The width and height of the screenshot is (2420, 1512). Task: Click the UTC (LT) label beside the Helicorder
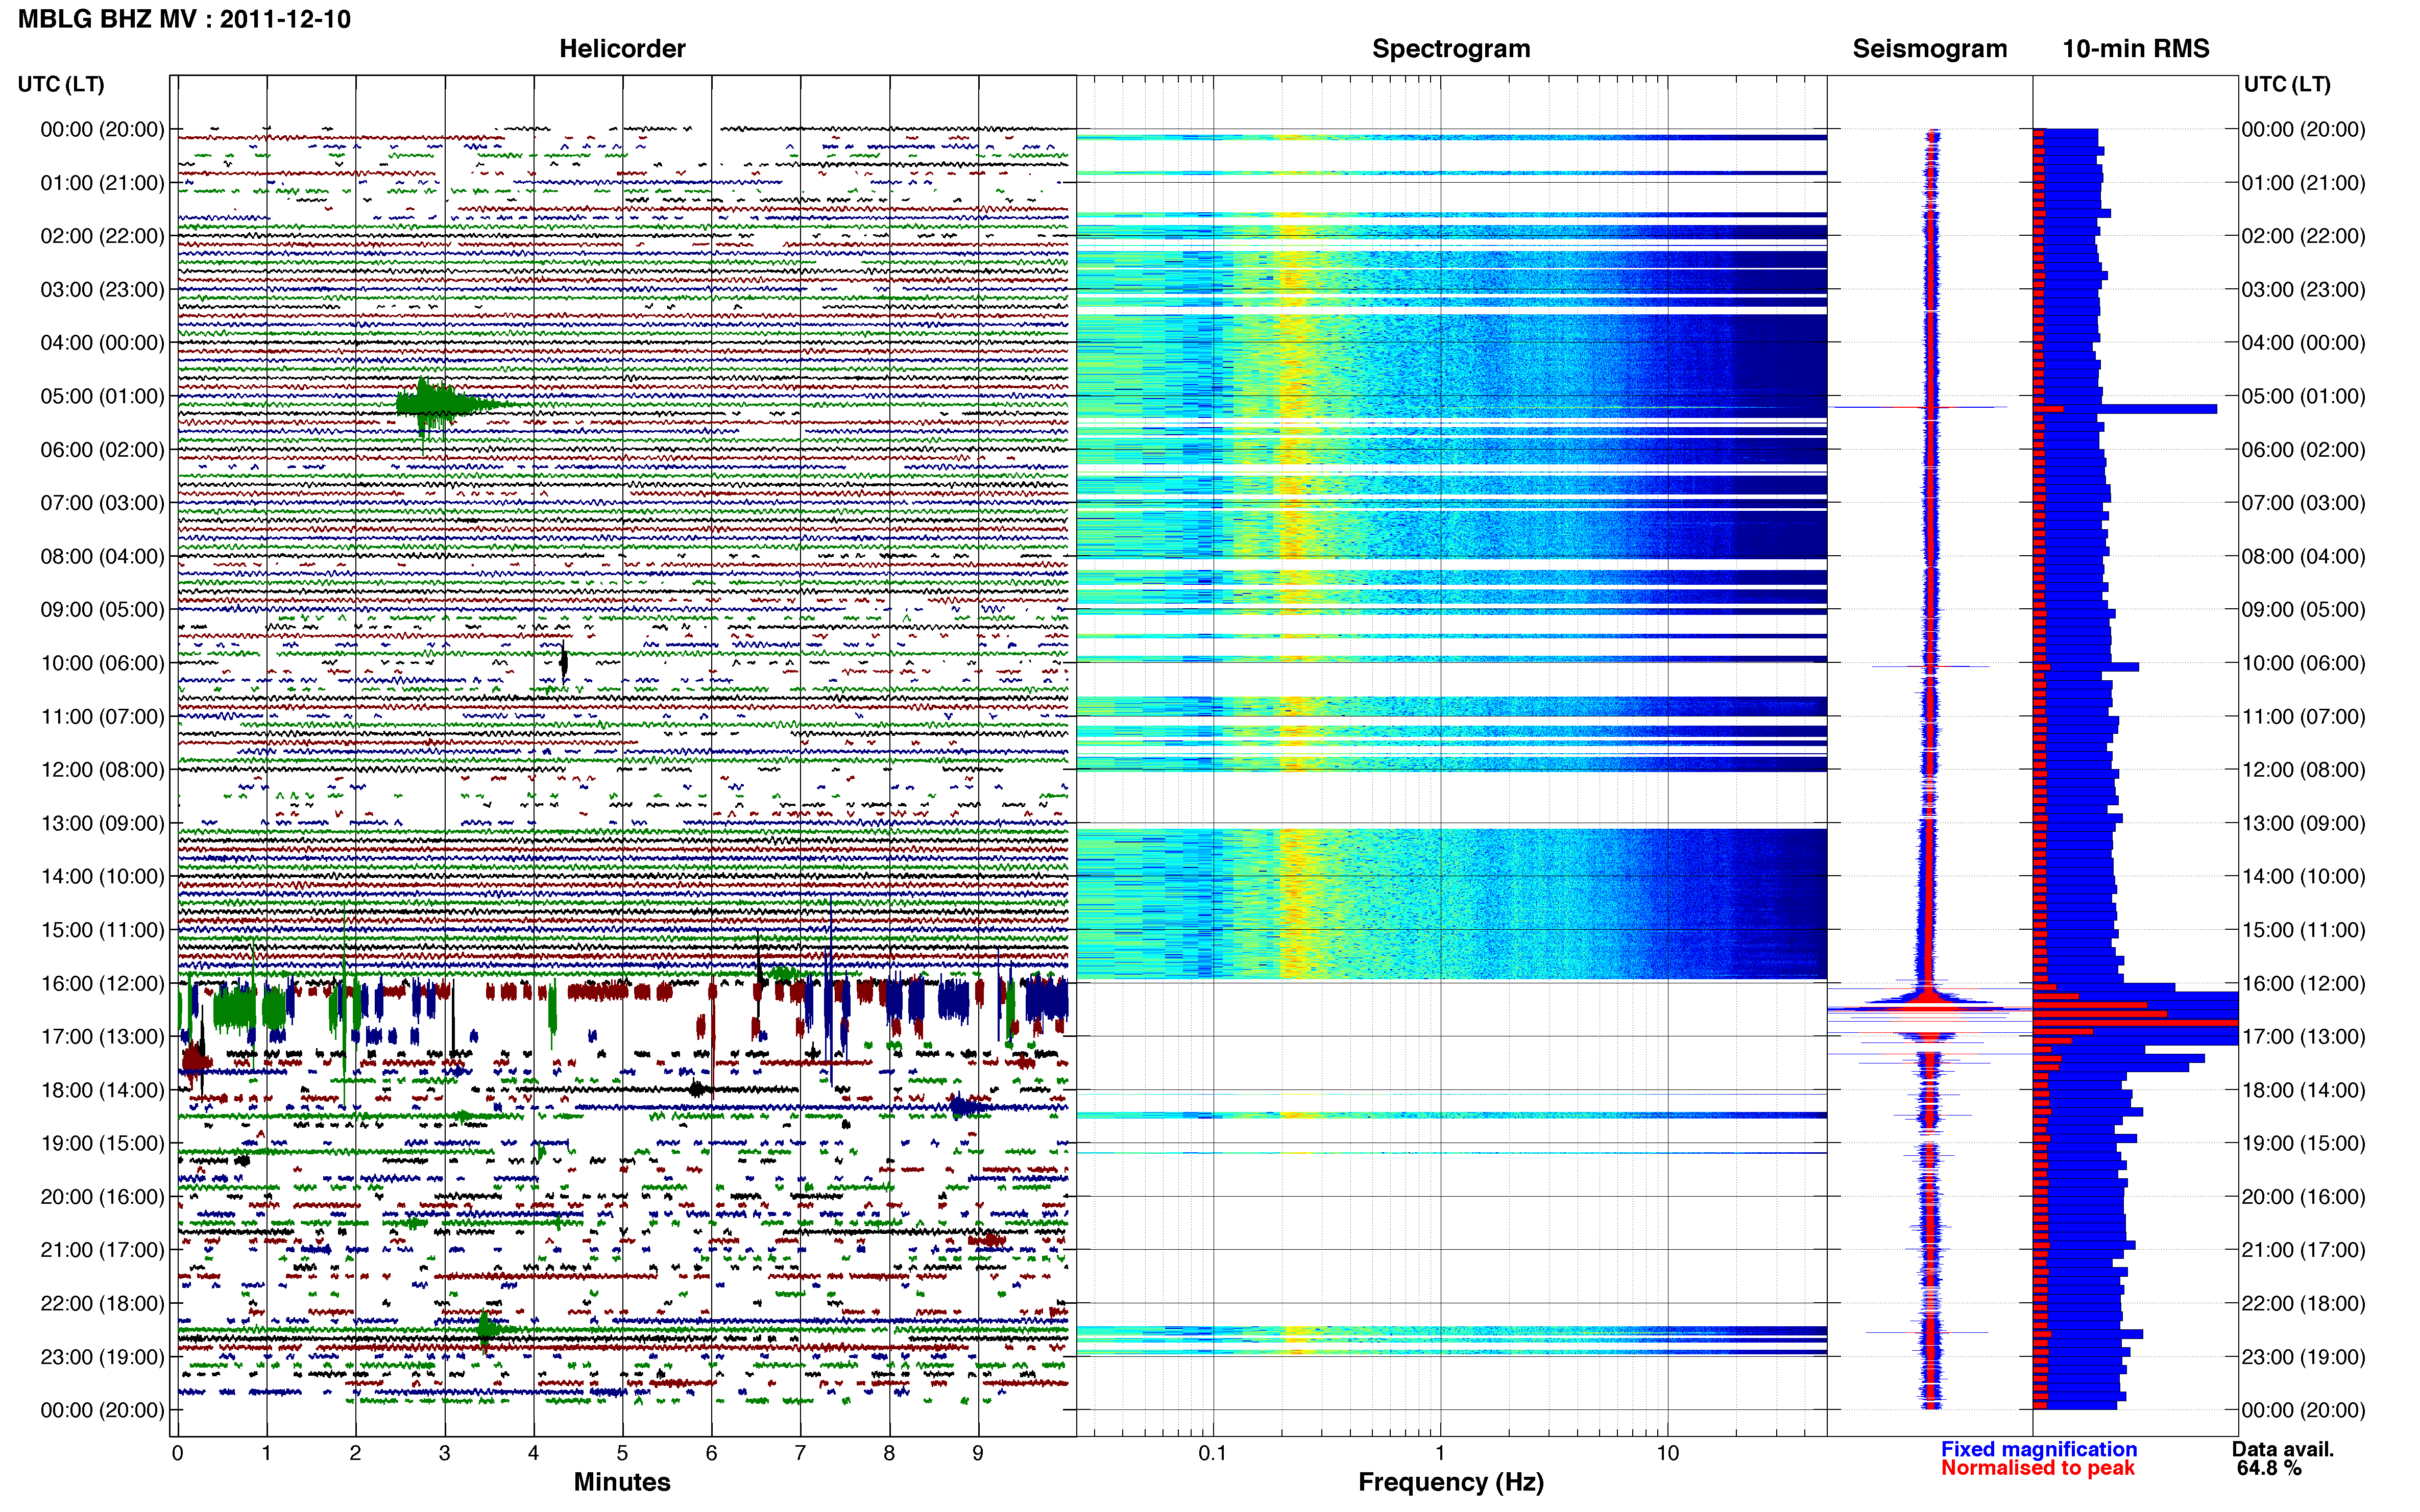61,84
